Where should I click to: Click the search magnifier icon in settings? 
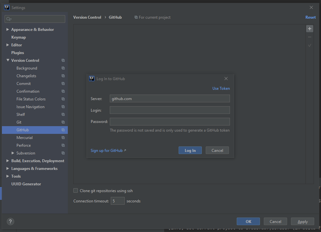pos(9,19)
